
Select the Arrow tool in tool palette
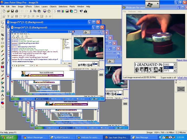[2, 23]
